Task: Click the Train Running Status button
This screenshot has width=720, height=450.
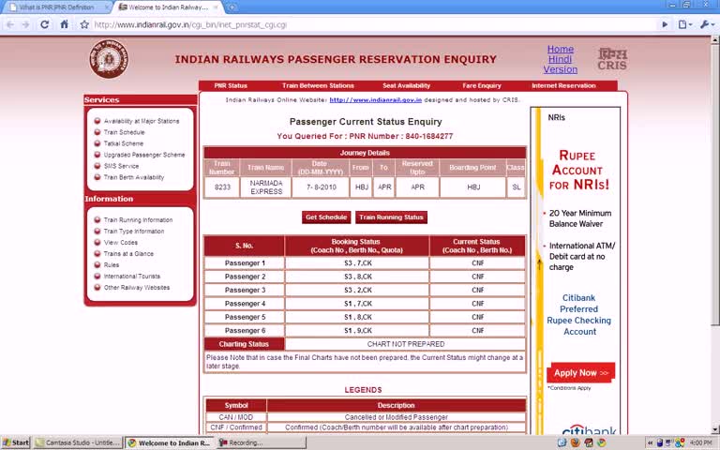Action: point(391,217)
